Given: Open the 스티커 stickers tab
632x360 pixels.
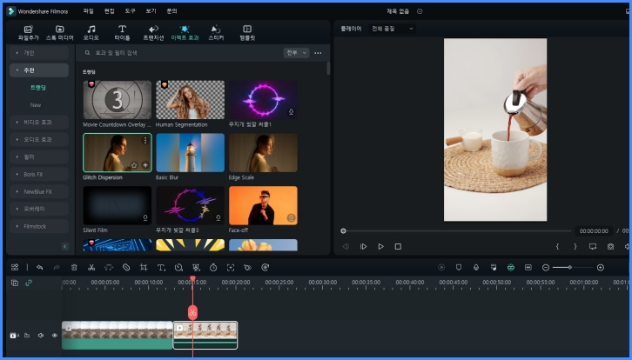Looking at the screenshot, I should [216, 33].
